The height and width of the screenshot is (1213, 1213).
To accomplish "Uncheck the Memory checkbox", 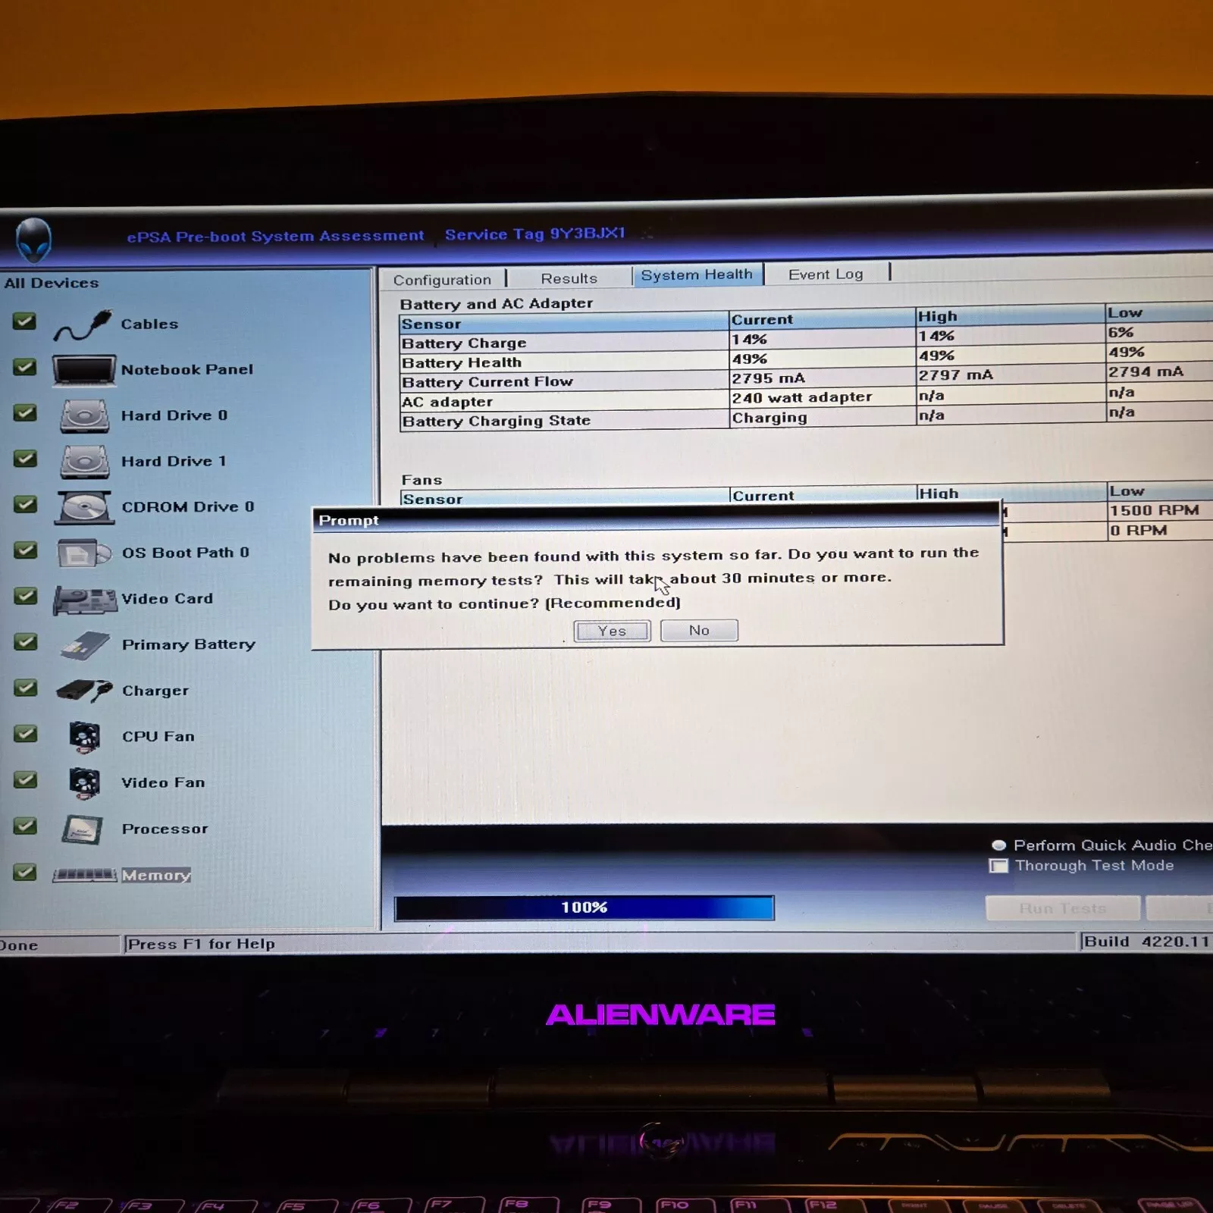I will tap(25, 873).
